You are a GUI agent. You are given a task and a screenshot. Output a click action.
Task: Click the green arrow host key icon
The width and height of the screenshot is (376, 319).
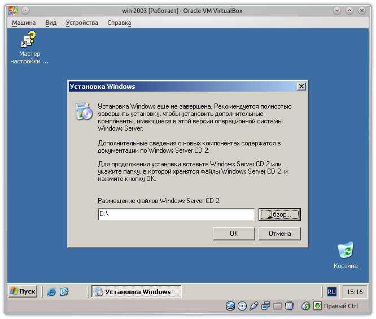(x=317, y=306)
